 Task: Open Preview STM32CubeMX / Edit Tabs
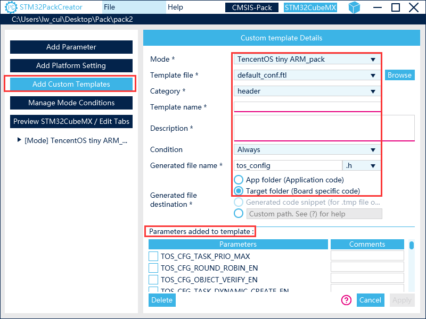point(71,121)
